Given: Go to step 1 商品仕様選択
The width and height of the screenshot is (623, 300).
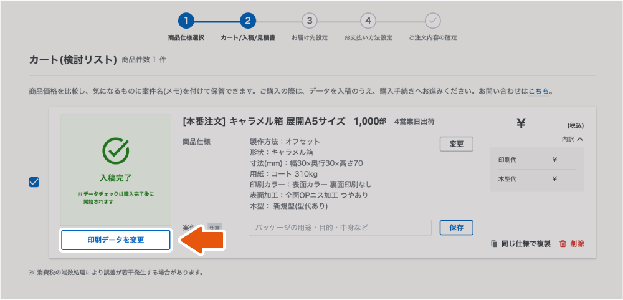Looking at the screenshot, I should click(186, 21).
